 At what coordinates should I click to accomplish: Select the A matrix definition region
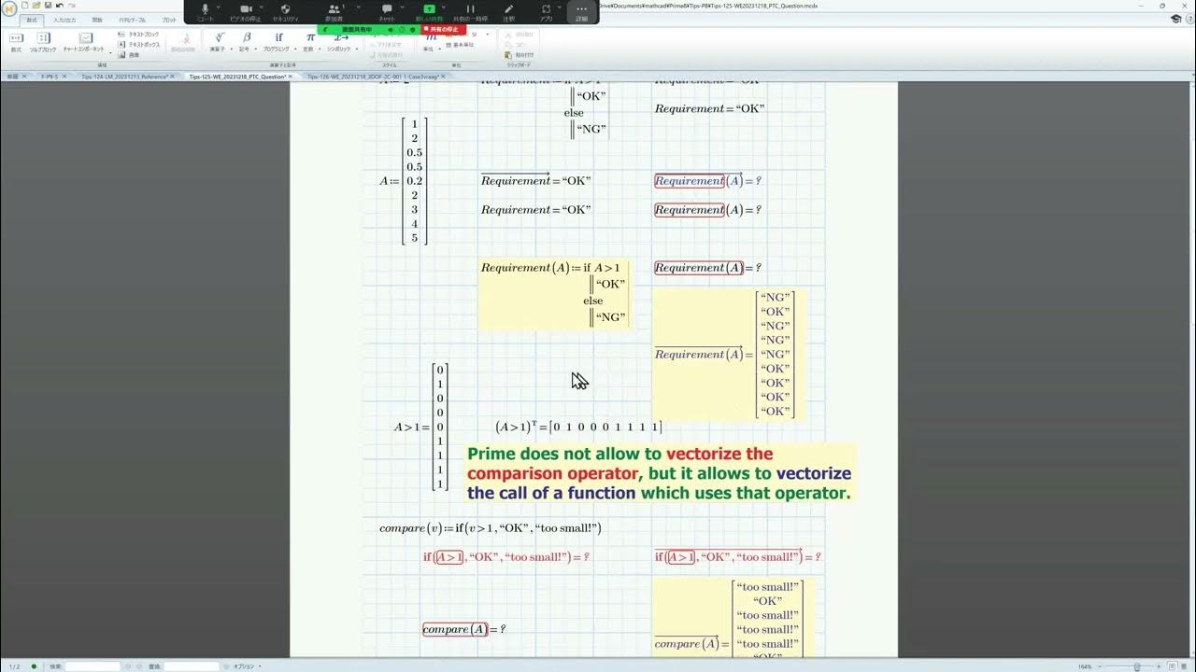[x=404, y=181]
